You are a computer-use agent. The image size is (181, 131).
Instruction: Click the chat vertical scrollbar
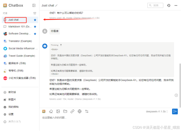tap(180, 85)
